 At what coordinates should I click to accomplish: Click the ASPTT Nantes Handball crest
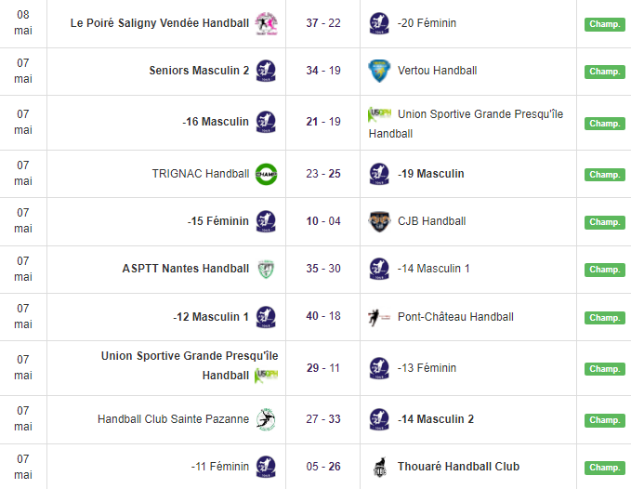pyautogui.click(x=266, y=269)
